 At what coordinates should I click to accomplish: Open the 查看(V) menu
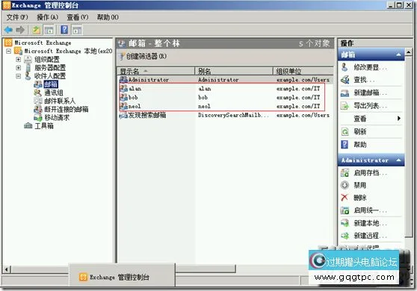78,17
